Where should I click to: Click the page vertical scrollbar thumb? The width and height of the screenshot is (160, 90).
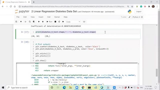pyautogui.click(x=157, y=73)
